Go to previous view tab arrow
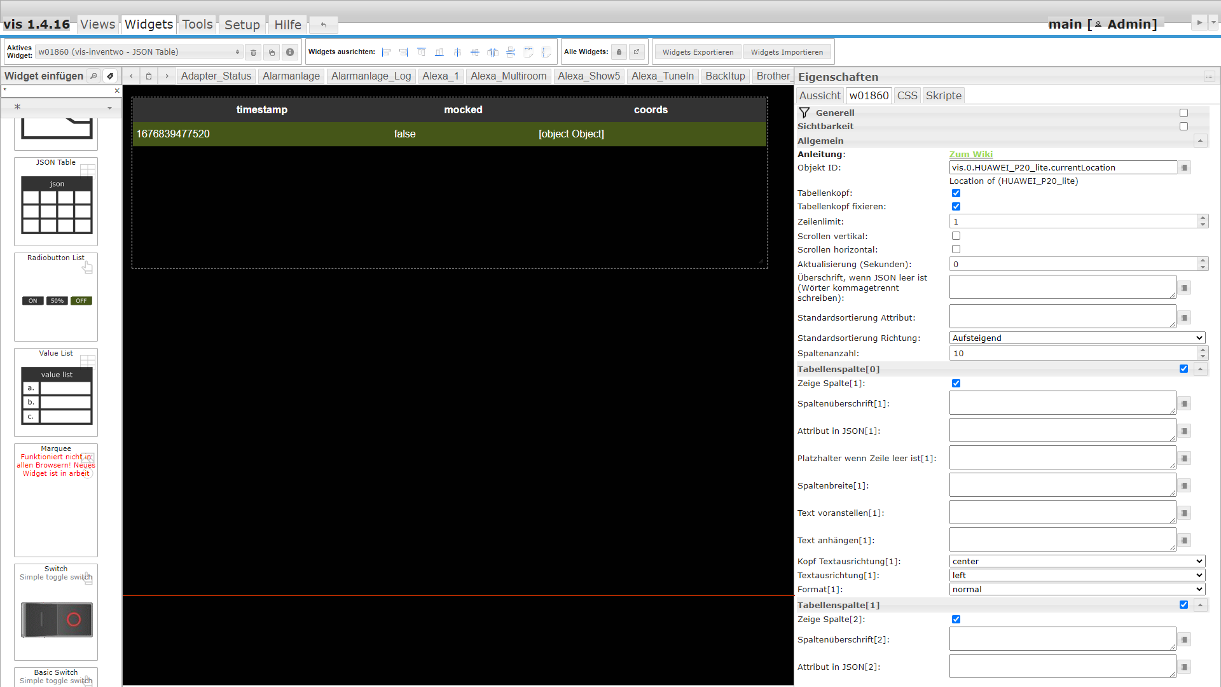 coord(131,76)
